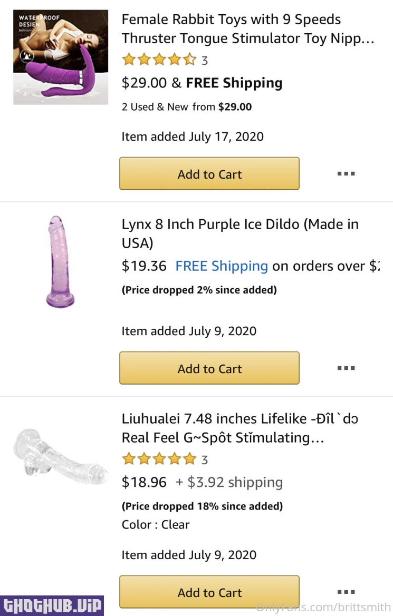Screen dimensions: 393x616
Task: Open the Liuhualei 7.48 inches product title
Action: pos(240,428)
